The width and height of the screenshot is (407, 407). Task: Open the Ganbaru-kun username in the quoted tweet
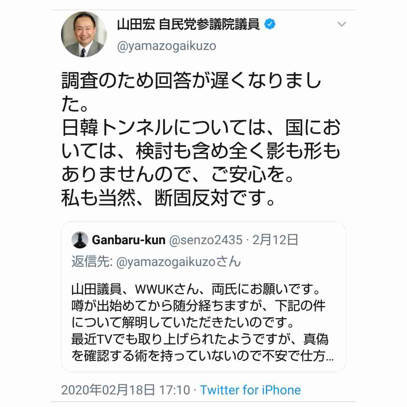point(129,240)
